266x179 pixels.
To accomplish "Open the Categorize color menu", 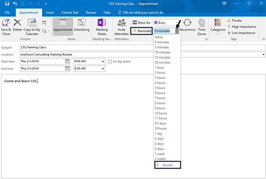I will click(x=218, y=27).
